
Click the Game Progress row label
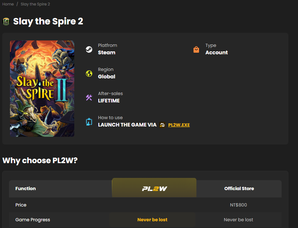point(33,220)
